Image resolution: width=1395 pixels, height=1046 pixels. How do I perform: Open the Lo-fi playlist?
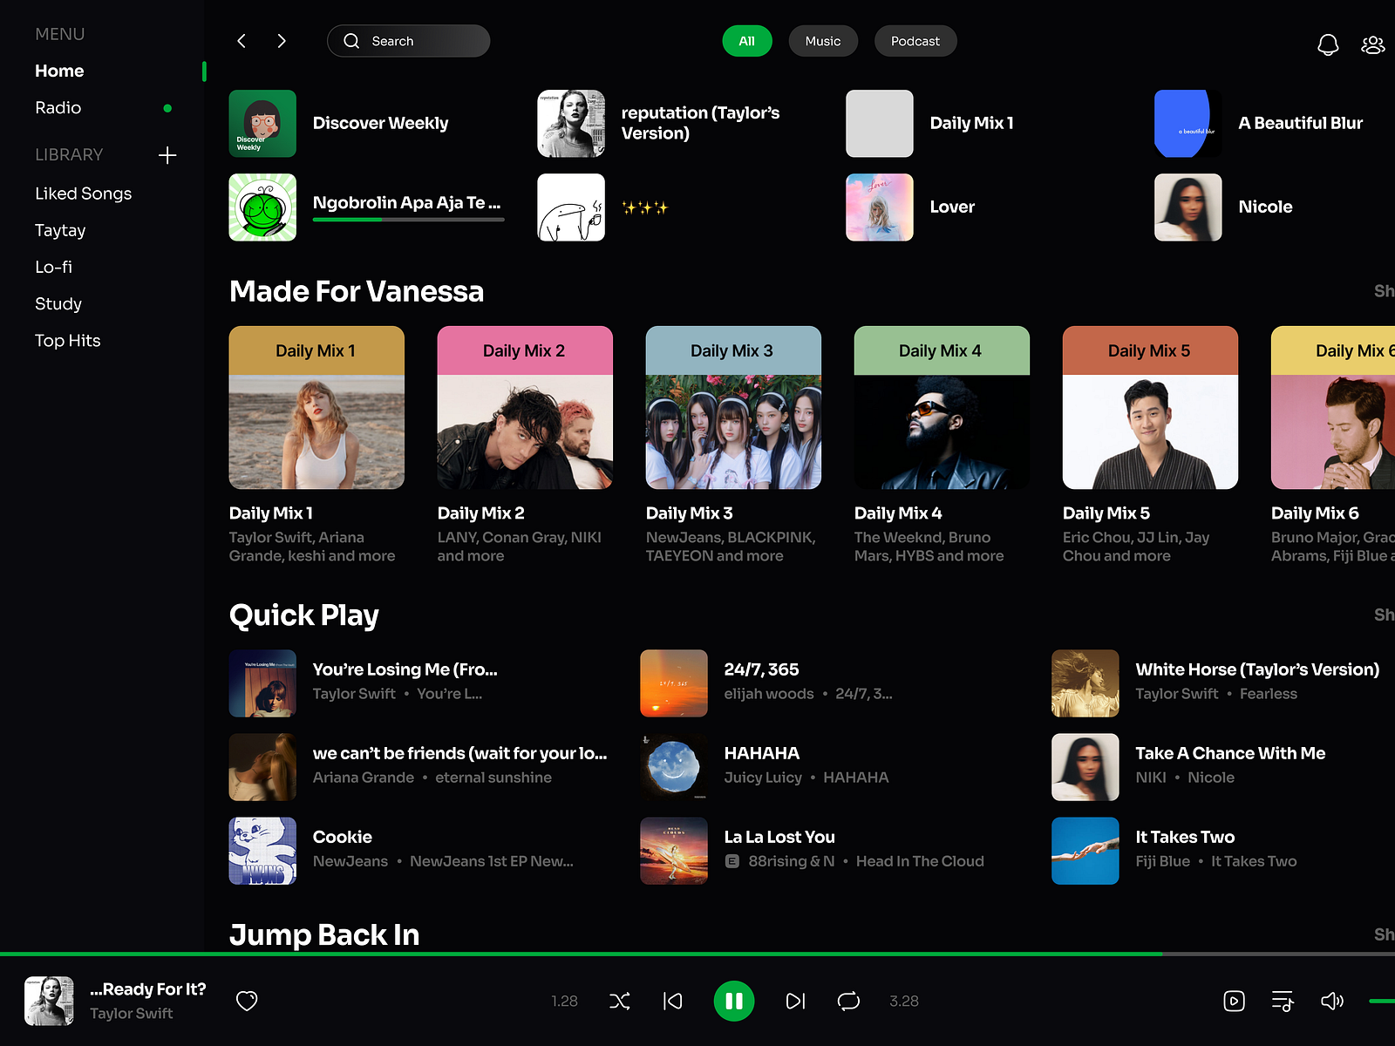(x=53, y=267)
